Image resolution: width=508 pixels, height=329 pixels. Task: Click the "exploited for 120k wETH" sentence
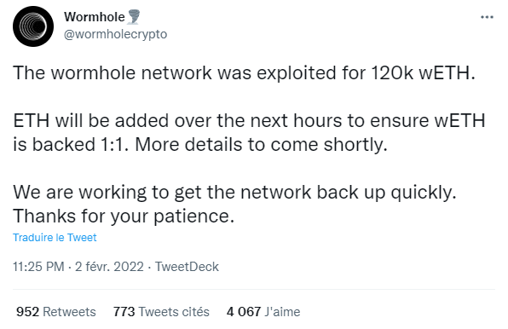pyautogui.click(x=244, y=72)
